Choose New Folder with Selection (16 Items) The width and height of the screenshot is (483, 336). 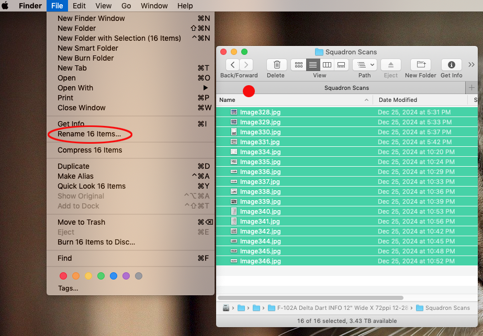[130, 38]
